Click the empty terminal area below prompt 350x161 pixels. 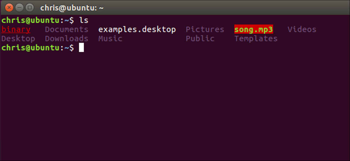175,105
